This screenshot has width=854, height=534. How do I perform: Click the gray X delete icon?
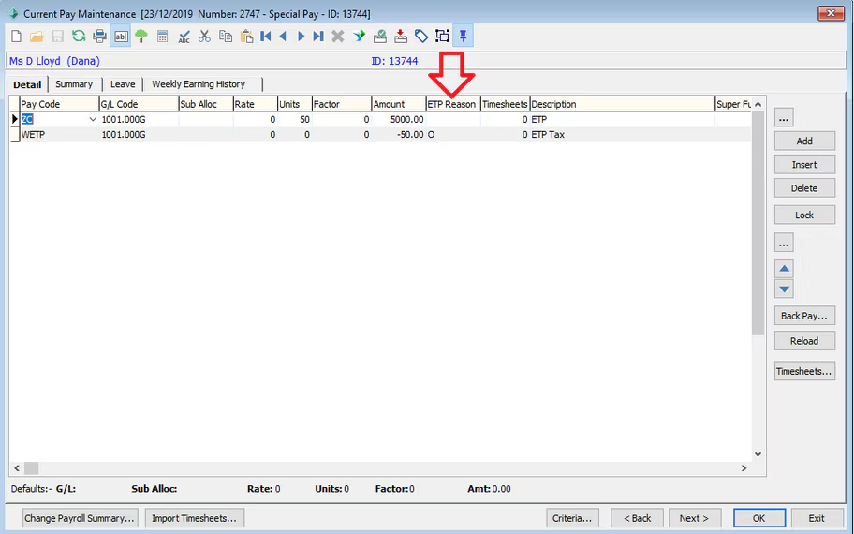pos(338,37)
